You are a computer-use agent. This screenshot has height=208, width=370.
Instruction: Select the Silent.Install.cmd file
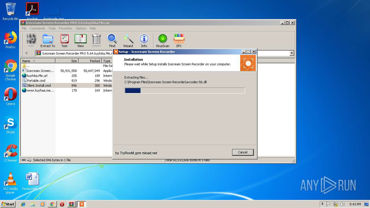66,86
